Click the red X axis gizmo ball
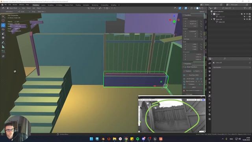252x142 pixels. (170, 20)
